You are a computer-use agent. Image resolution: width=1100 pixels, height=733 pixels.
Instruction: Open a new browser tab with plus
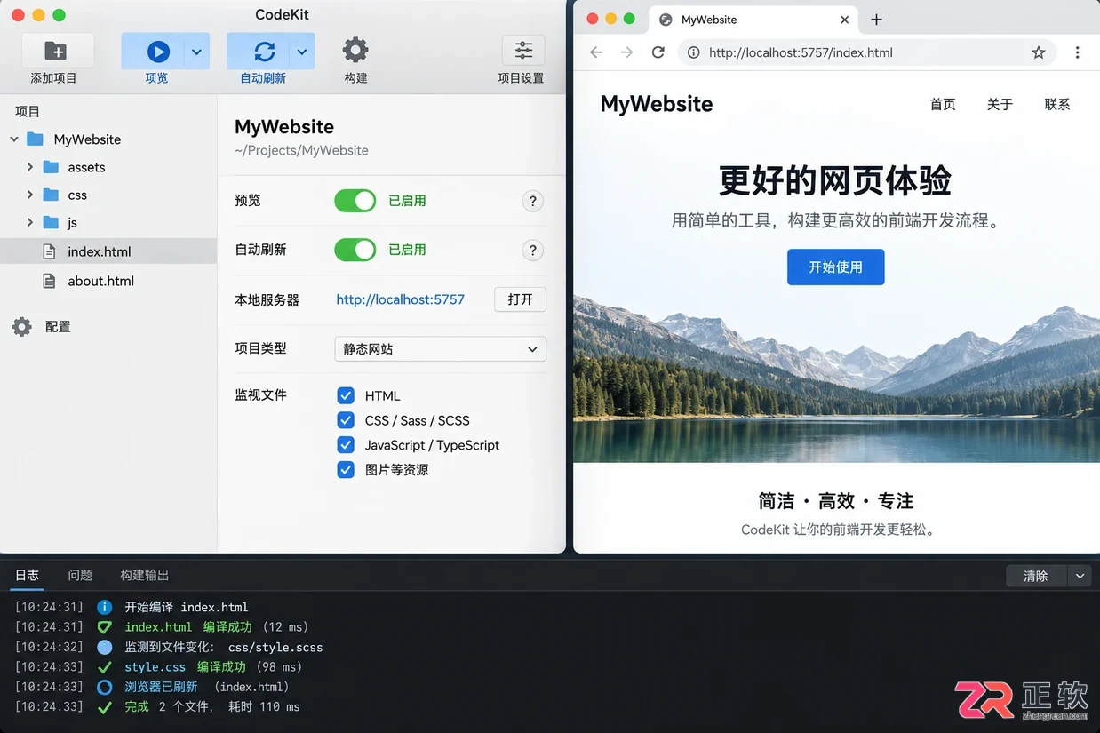click(x=876, y=20)
